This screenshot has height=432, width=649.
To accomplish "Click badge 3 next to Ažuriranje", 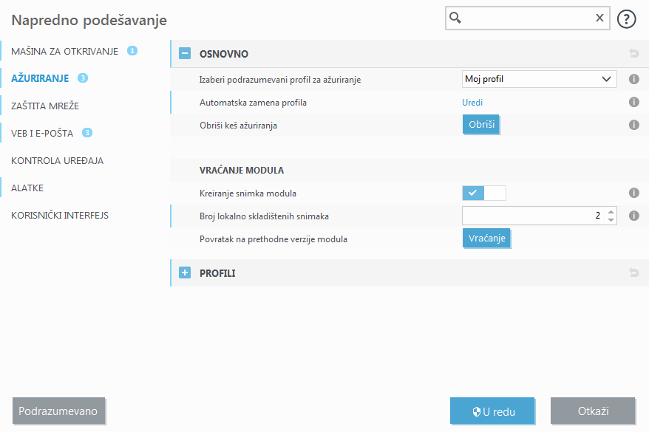I will point(83,78).
